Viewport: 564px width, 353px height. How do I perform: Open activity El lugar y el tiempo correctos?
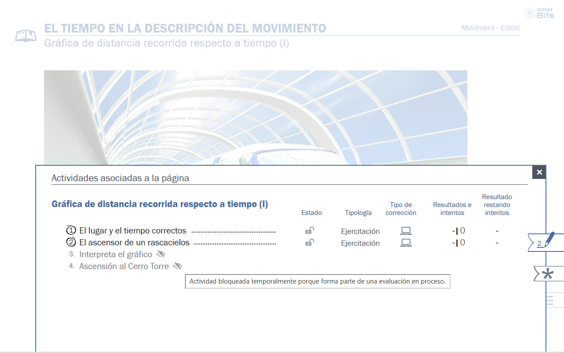[x=133, y=231]
